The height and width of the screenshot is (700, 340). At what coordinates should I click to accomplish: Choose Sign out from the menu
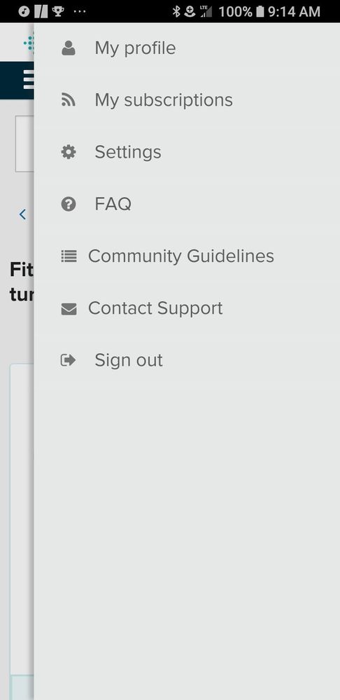pyautogui.click(x=128, y=360)
